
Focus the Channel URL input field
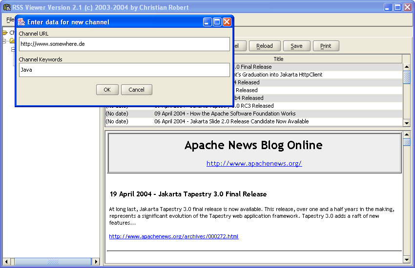(124, 44)
